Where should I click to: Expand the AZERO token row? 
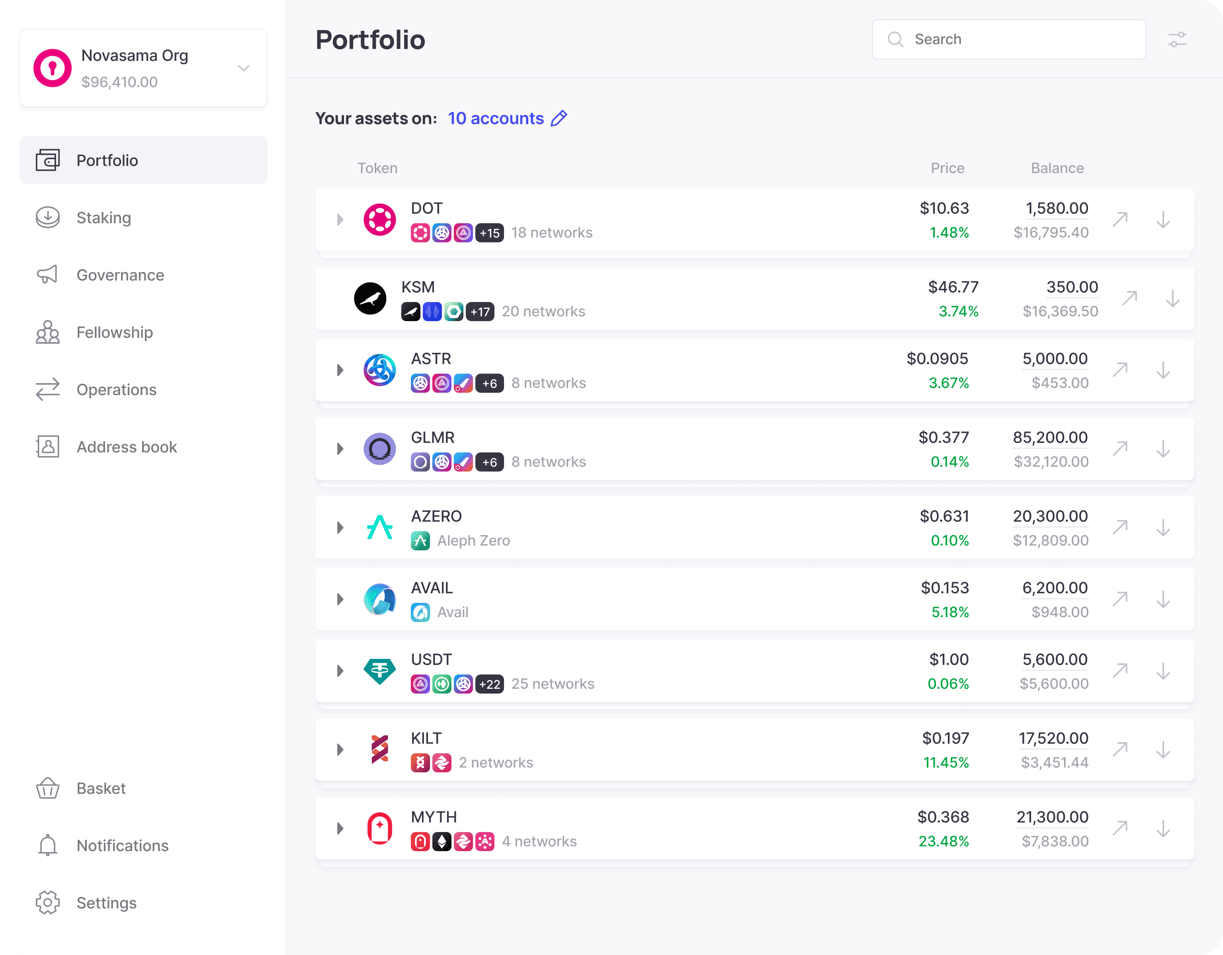pyautogui.click(x=340, y=527)
